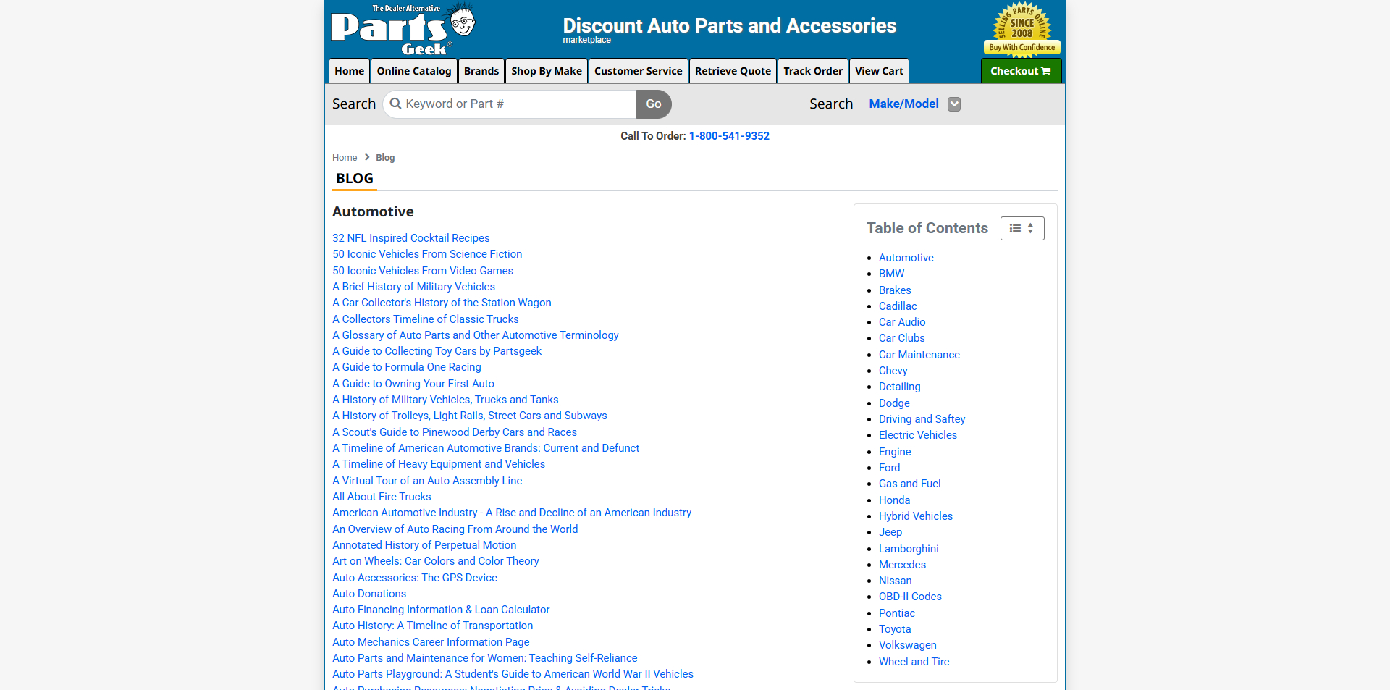Open the Online Catalog tab
This screenshot has width=1390, height=690.
point(414,71)
